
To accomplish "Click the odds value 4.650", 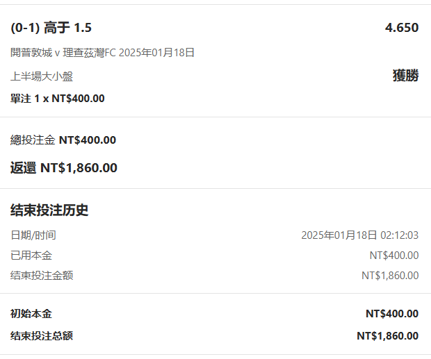I will point(401,28).
